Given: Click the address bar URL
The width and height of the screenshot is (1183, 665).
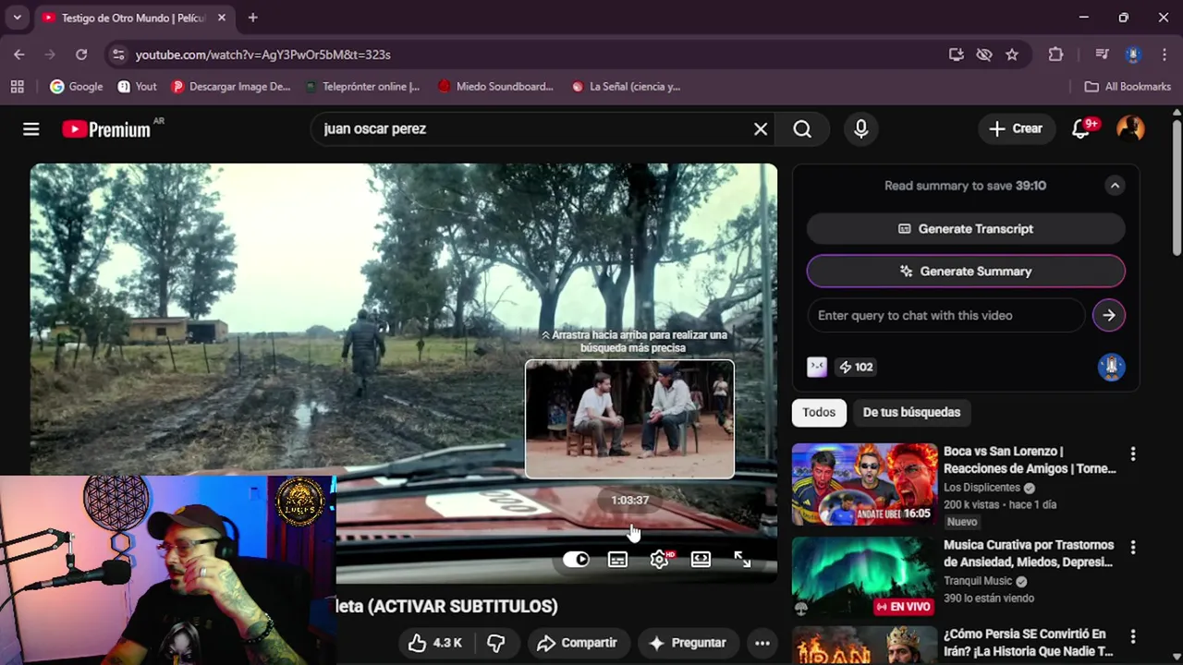Looking at the screenshot, I should pyautogui.click(x=263, y=55).
